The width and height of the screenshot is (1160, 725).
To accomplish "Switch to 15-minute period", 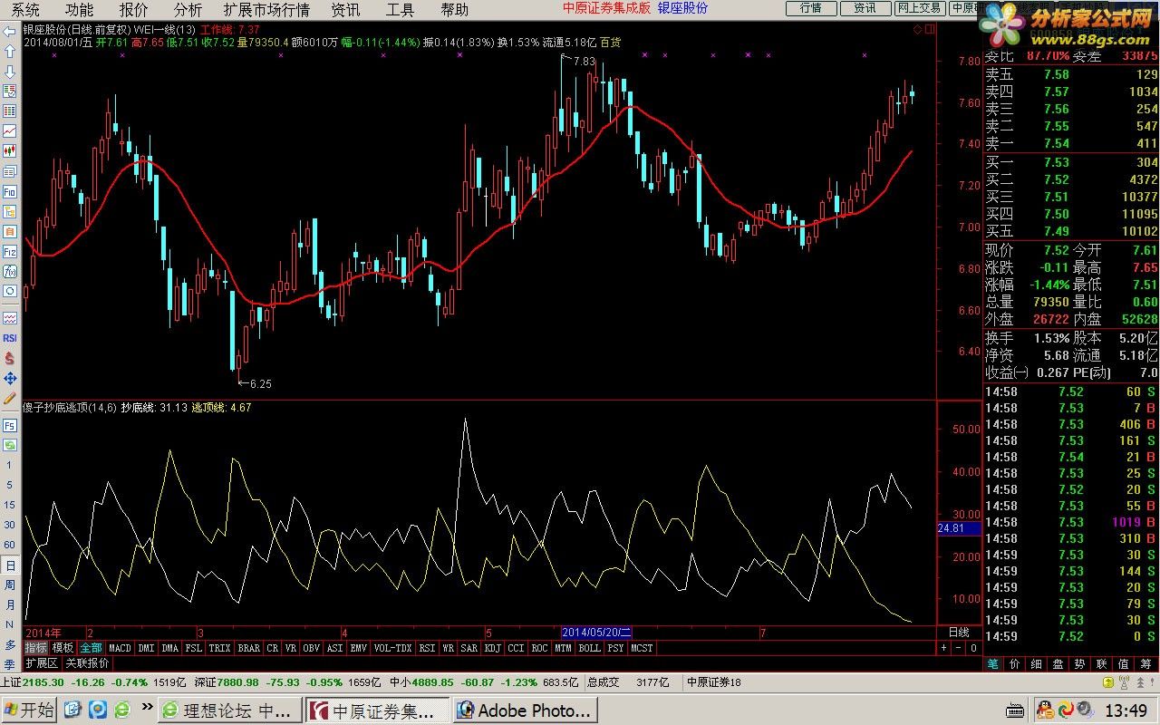I will [x=10, y=505].
